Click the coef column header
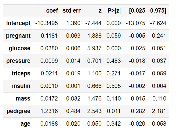The image size is (179, 133). [x=52, y=11]
